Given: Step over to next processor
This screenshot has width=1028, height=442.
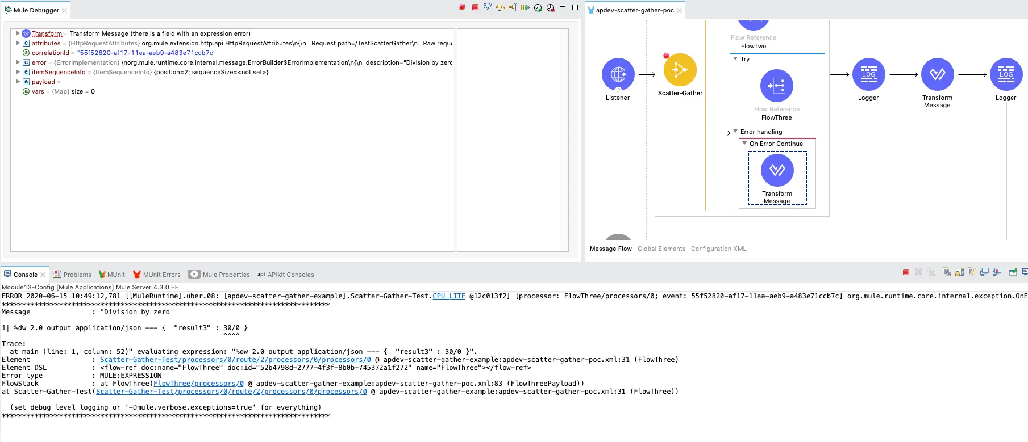Looking at the screenshot, I should [500, 7].
